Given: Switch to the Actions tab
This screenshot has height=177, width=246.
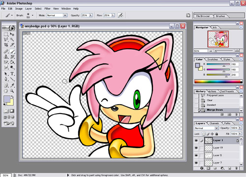Looking at the screenshot, I should tap(212, 91).
